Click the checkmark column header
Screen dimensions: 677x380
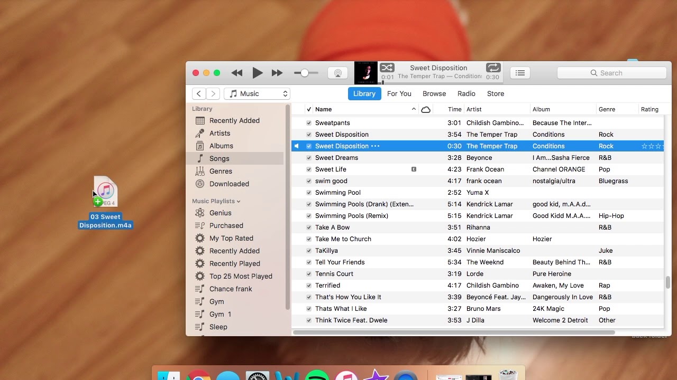(x=309, y=109)
